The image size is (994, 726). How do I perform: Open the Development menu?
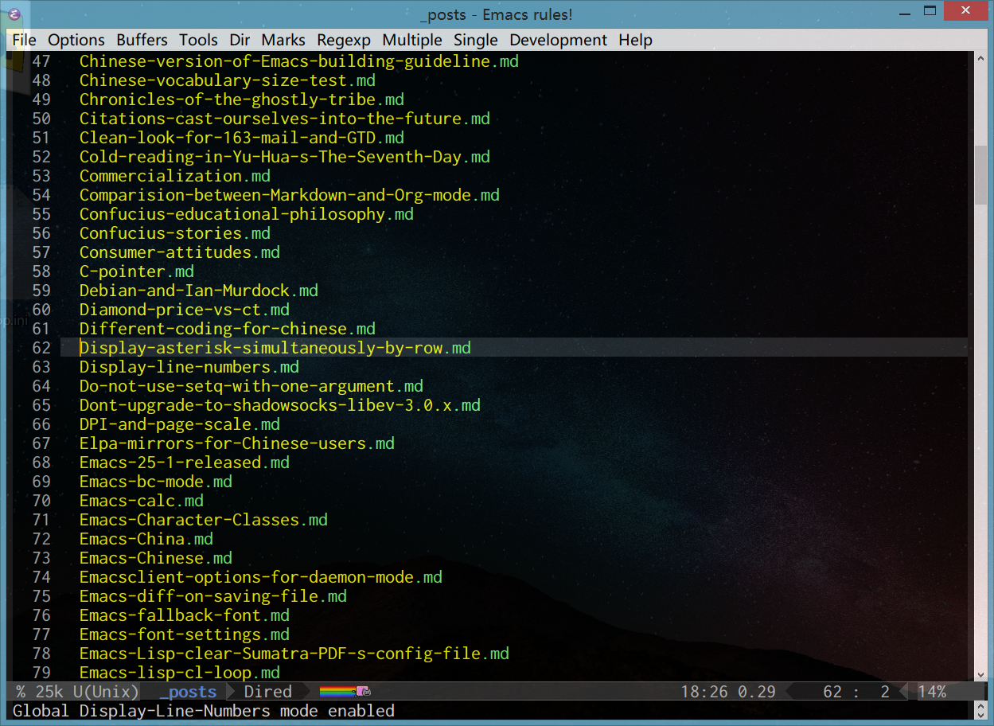[559, 40]
